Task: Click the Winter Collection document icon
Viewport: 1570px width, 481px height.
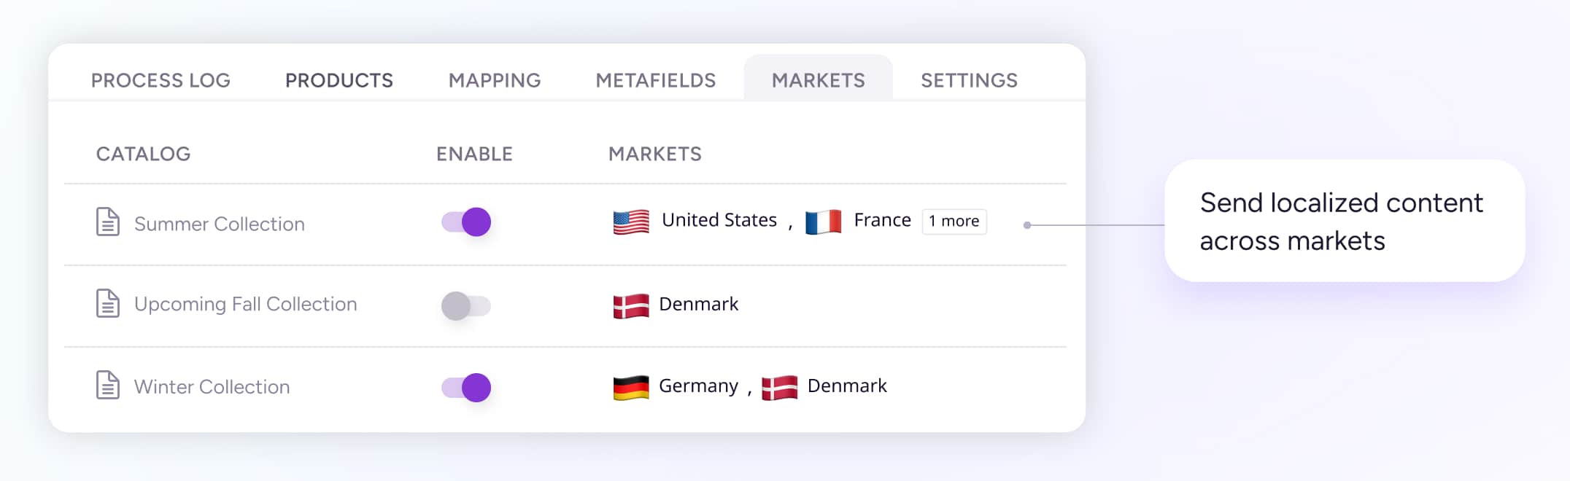Action: tap(108, 386)
